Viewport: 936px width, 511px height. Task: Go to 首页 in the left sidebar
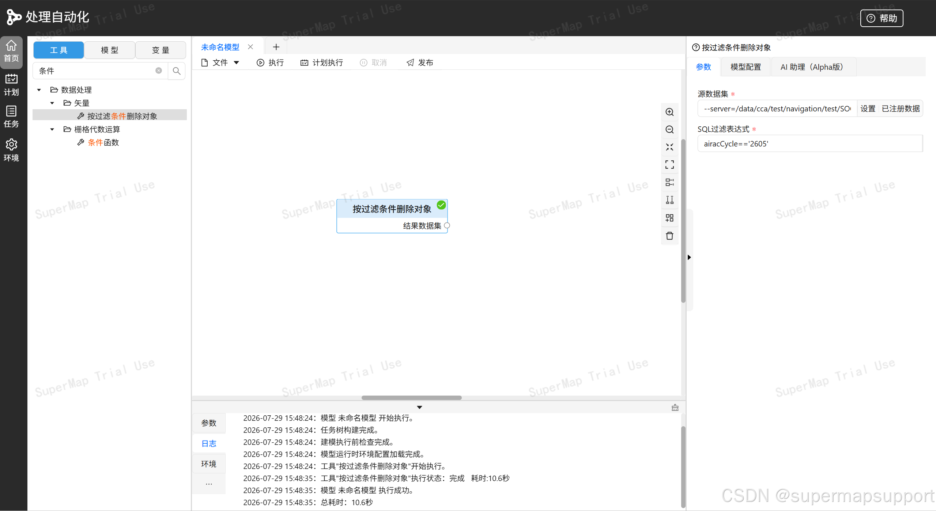11,52
